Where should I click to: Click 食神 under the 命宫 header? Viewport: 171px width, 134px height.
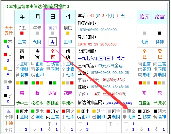pyautogui.click(x=160, y=42)
